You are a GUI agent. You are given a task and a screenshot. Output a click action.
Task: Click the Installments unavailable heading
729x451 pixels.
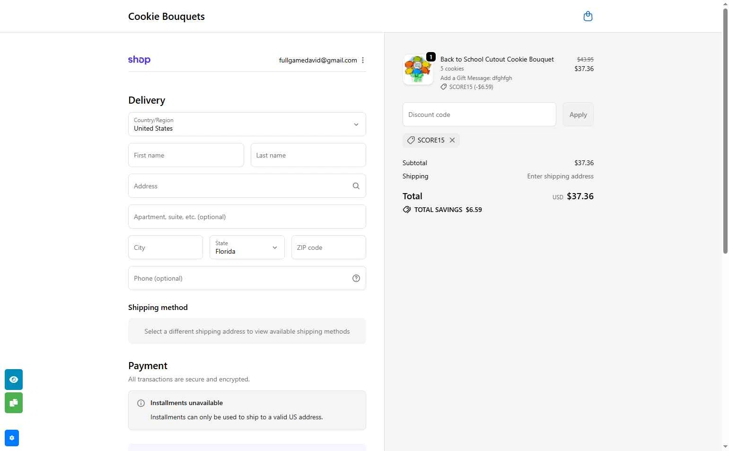click(x=186, y=403)
